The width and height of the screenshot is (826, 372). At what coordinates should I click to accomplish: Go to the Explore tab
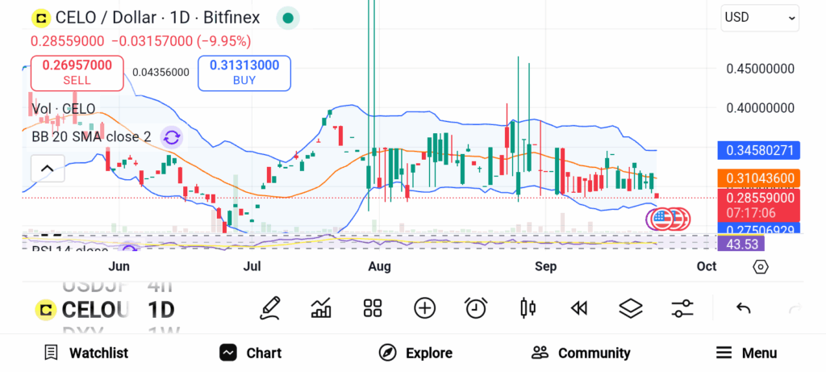415,353
